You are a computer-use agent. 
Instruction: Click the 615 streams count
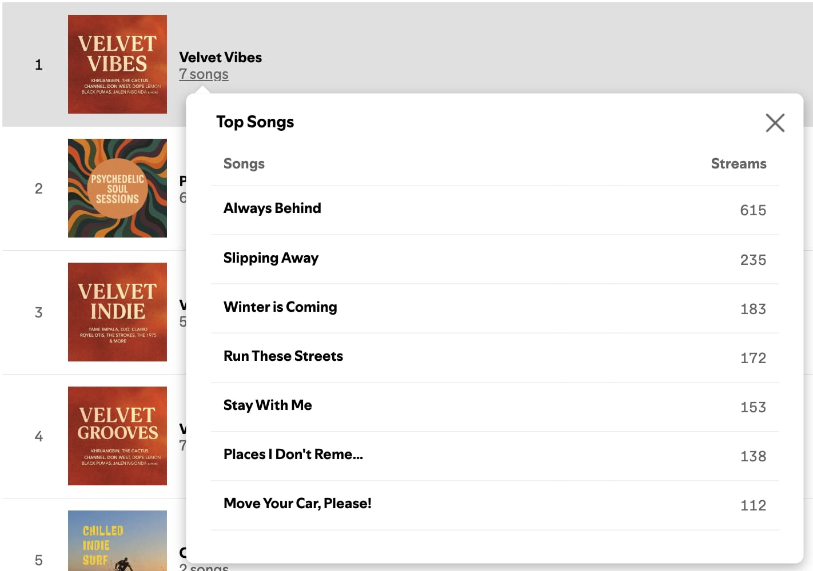tap(753, 210)
